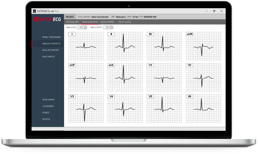Open Baza Wiedzy sidebar item
This screenshot has height=154, width=258.
(x=49, y=57)
